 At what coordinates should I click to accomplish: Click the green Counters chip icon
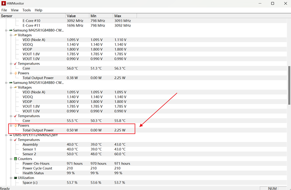pos(16,159)
